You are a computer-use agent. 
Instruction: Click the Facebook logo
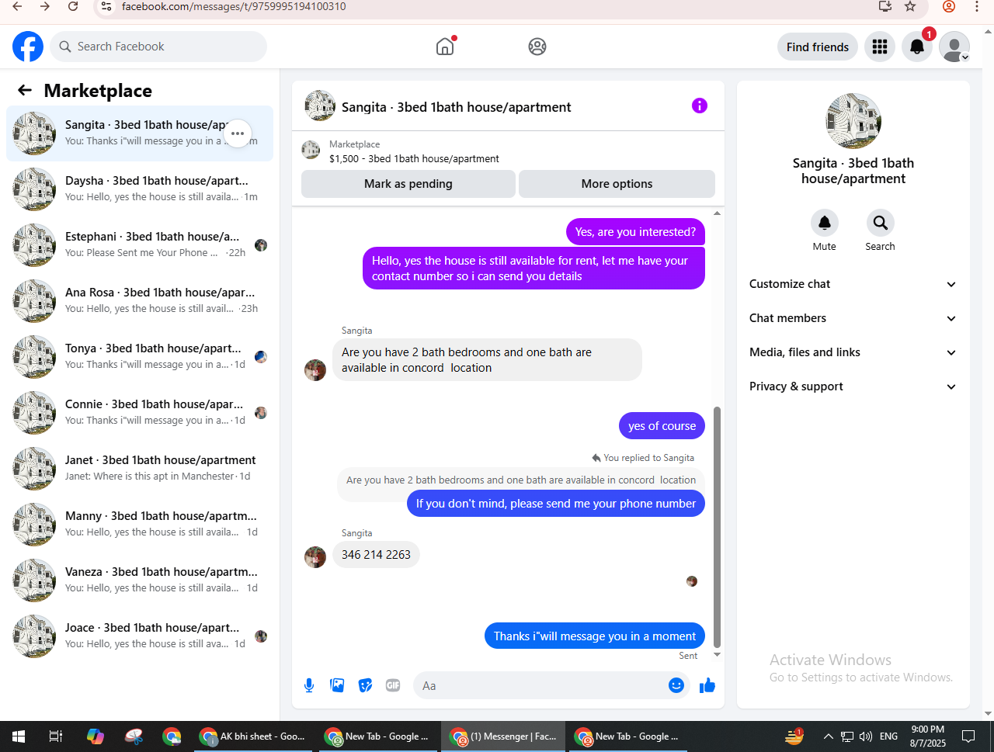[28, 47]
